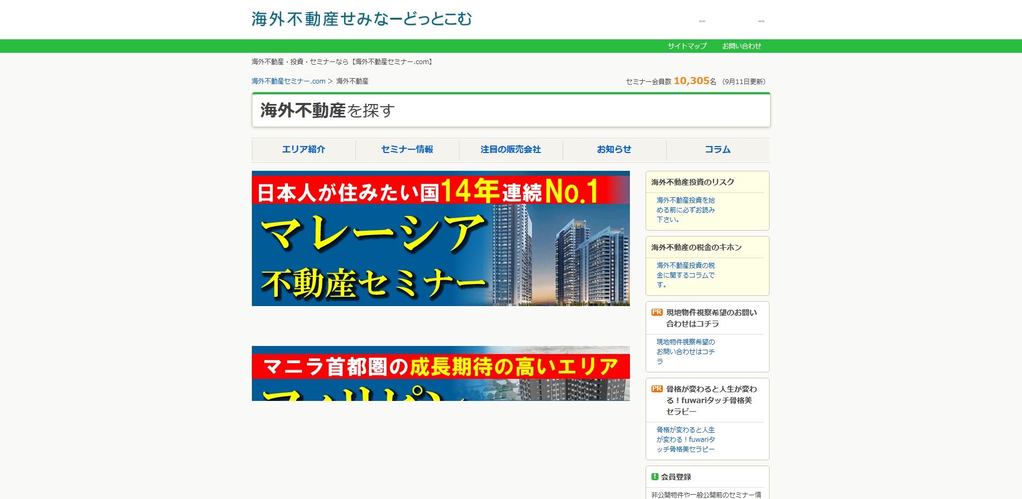Open the blue 現地物件視察希望のお問い合わせはコチラ description link
Viewport: 1022px width, 499px height.
click(685, 352)
